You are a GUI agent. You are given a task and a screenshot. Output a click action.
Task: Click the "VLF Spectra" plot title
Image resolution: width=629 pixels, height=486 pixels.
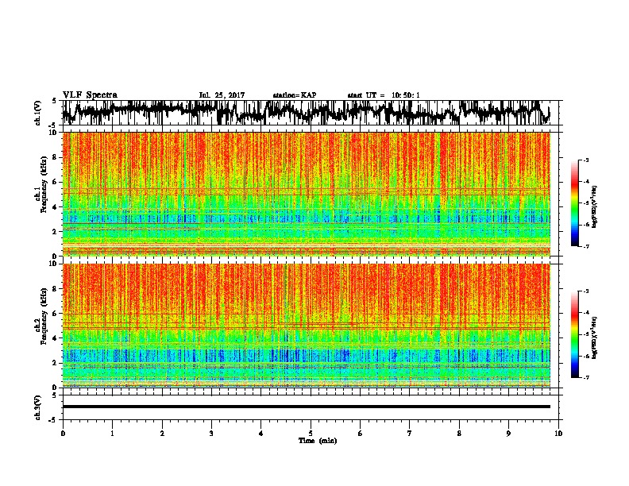click(x=90, y=94)
